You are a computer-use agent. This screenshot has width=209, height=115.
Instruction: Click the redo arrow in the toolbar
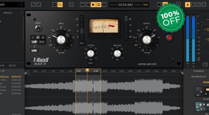(39, 5)
